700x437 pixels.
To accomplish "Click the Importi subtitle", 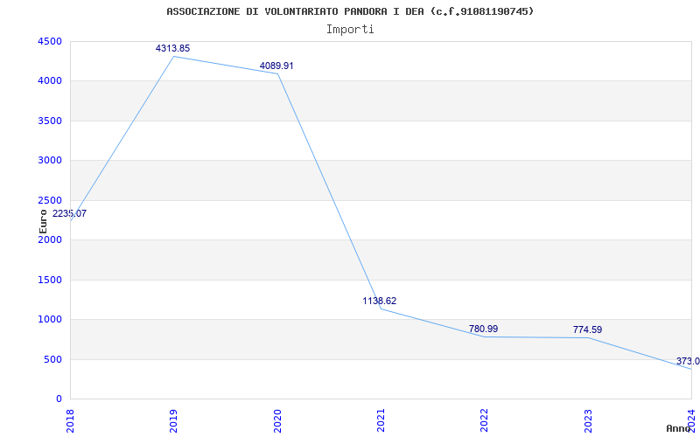I will pyautogui.click(x=350, y=30).
